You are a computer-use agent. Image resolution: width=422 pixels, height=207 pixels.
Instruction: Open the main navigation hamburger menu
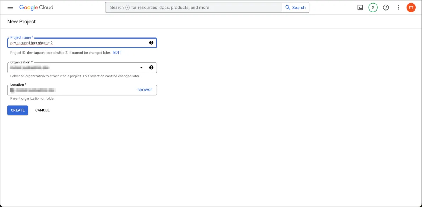[x=10, y=7]
